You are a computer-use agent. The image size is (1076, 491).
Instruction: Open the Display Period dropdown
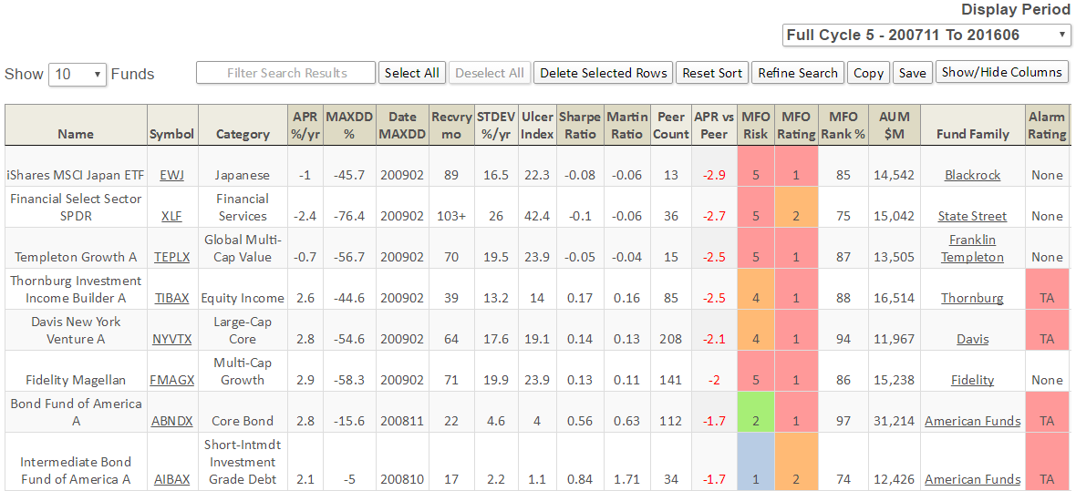point(926,36)
